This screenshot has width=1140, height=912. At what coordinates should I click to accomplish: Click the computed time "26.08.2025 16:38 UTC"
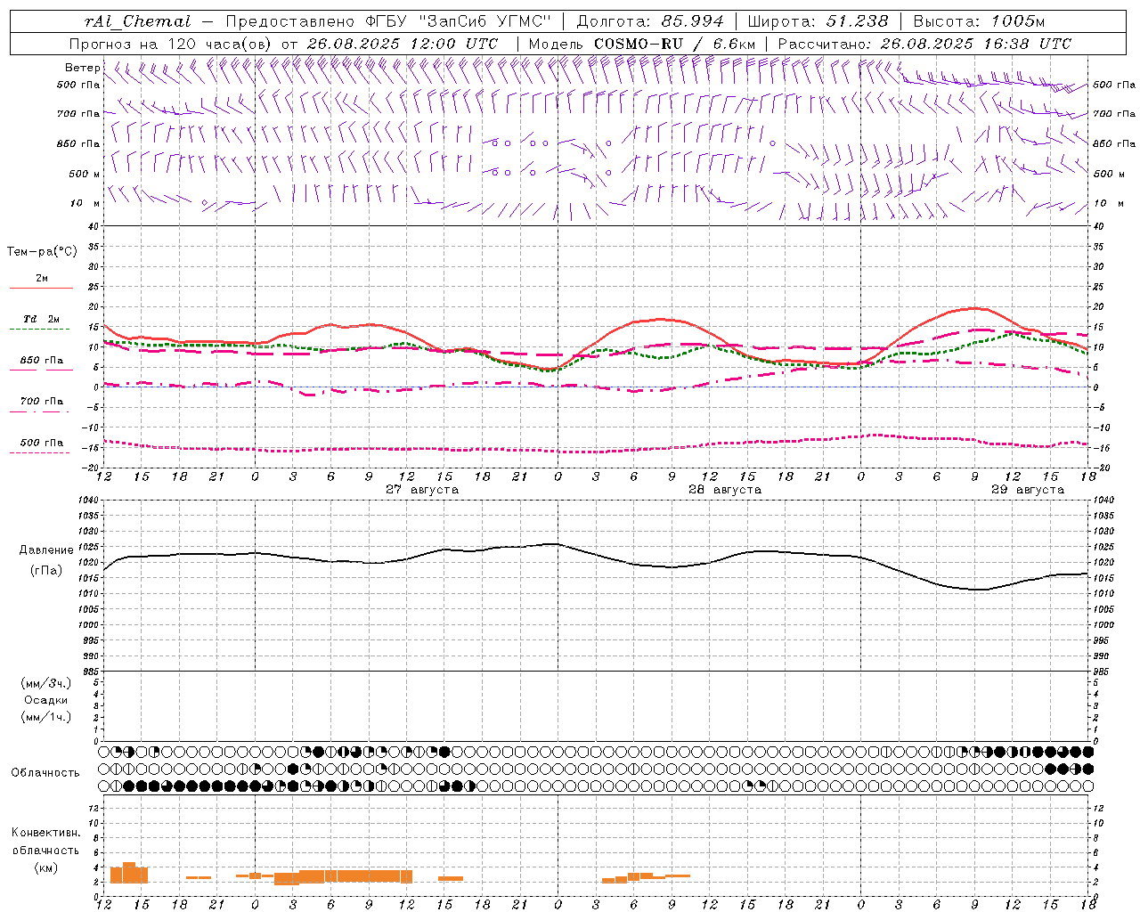(976, 44)
